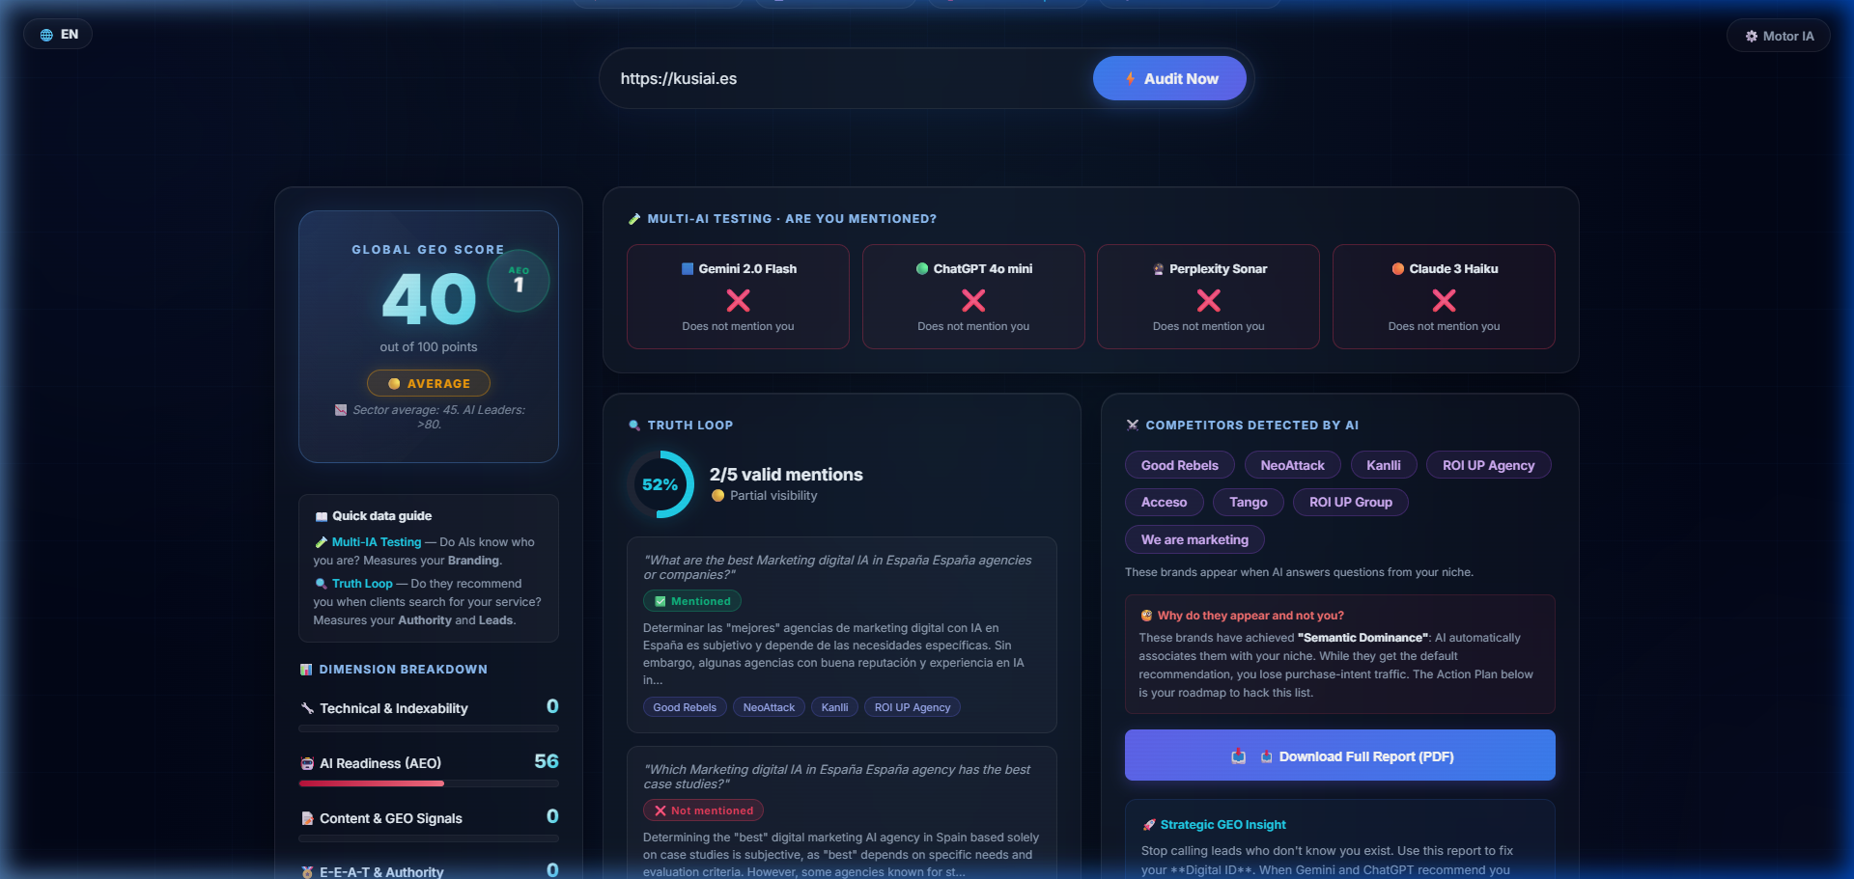
Task: Click the book icon beside Quick data guide
Action: 322,516
